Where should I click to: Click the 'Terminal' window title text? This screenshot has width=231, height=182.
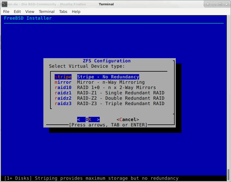point(106,4)
